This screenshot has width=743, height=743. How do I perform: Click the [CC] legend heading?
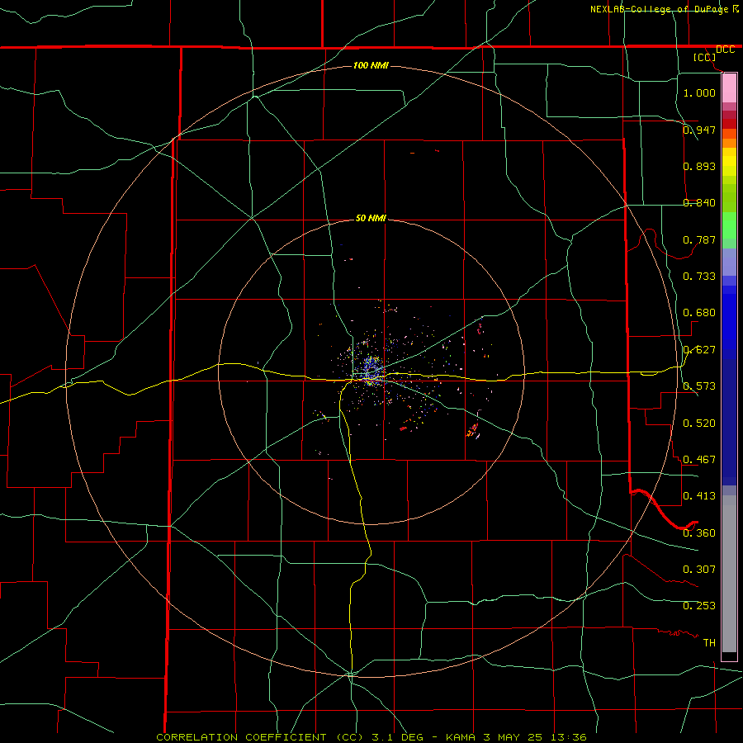pos(704,57)
